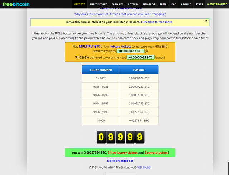229x175 pixels.
Task: Click MULTIPLY BTC link in orange box
Action: coord(89,47)
